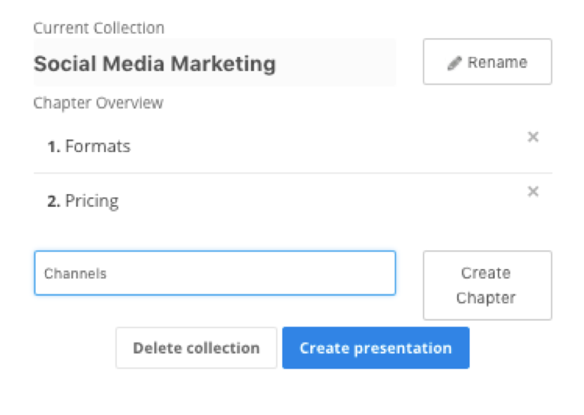Click the Current Collection label

coord(99,28)
